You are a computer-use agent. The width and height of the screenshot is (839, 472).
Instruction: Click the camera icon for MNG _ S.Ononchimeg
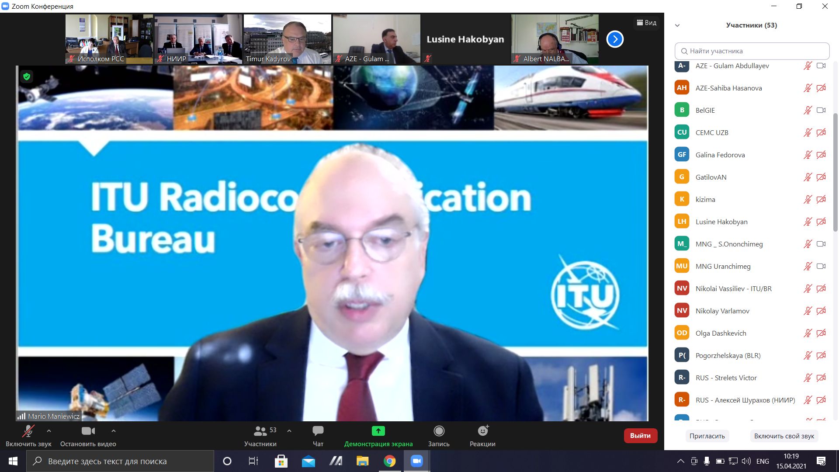(821, 244)
